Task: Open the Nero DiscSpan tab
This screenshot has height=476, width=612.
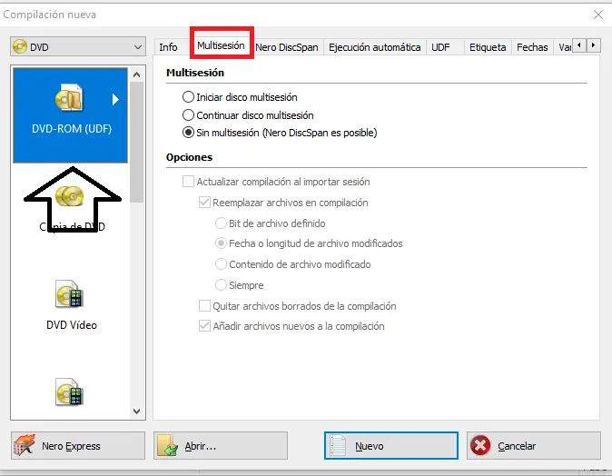Action: [x=287, y=47]
